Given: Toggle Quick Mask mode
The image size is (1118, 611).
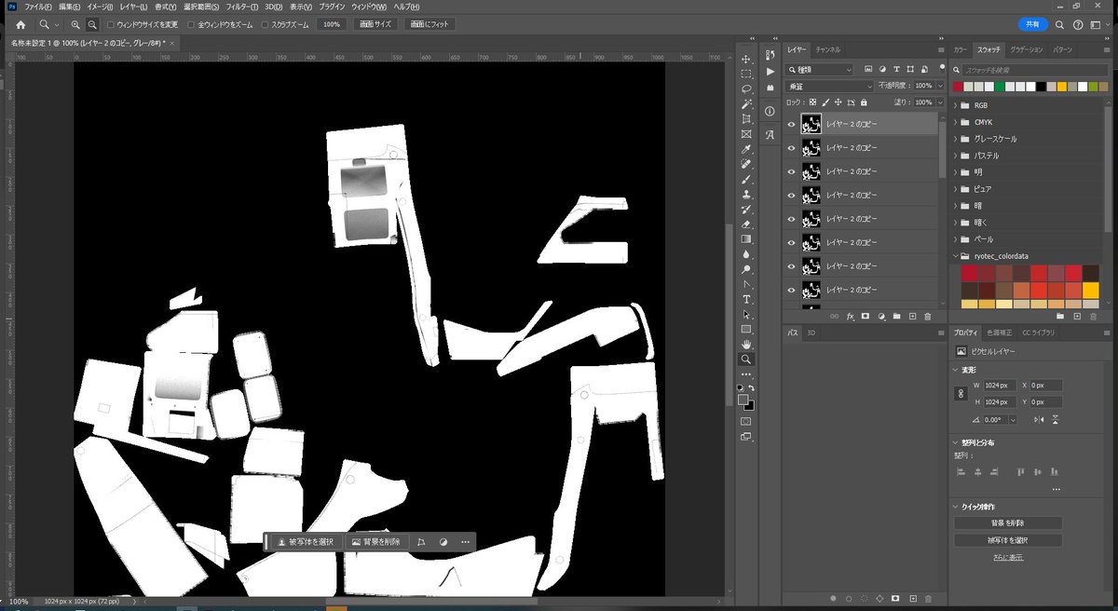Looking at the screenshot, I should [746, 420].
